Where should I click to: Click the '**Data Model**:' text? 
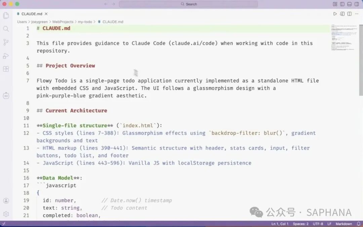point(59,178)
